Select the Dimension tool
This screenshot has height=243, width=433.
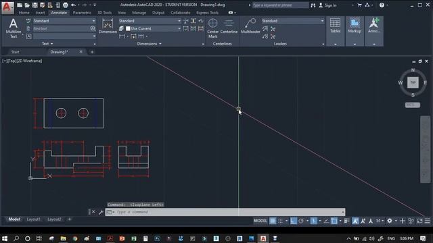coord(108,26)
